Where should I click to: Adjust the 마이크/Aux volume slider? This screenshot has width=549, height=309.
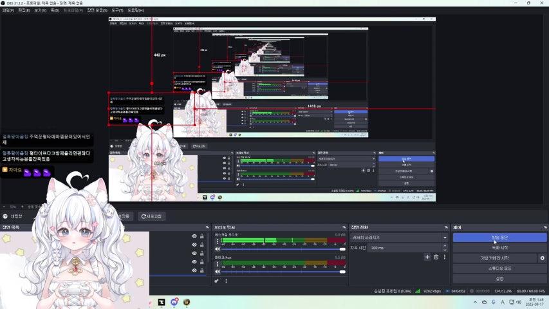click(283, 272)
